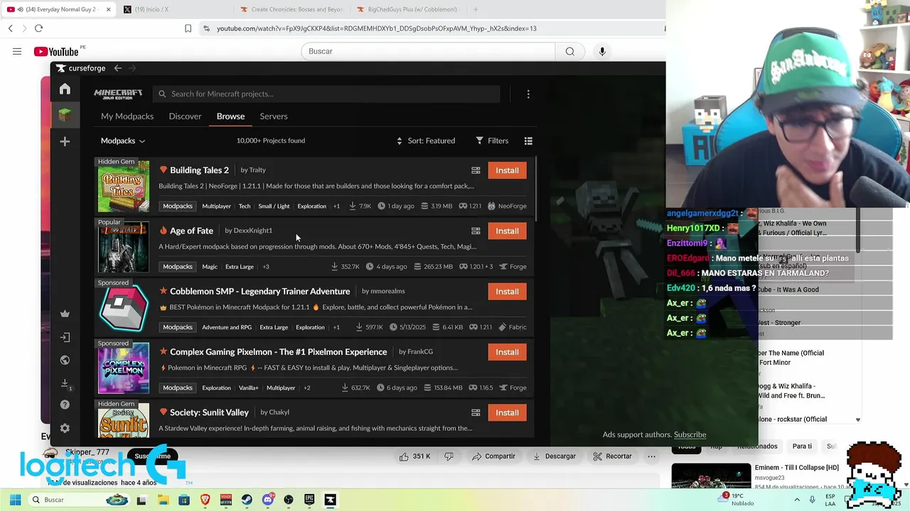Open Steam from the taskbar

click(x=247, y=500)
